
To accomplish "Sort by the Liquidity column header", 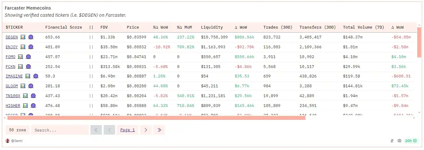I will [x=212, y=27].
